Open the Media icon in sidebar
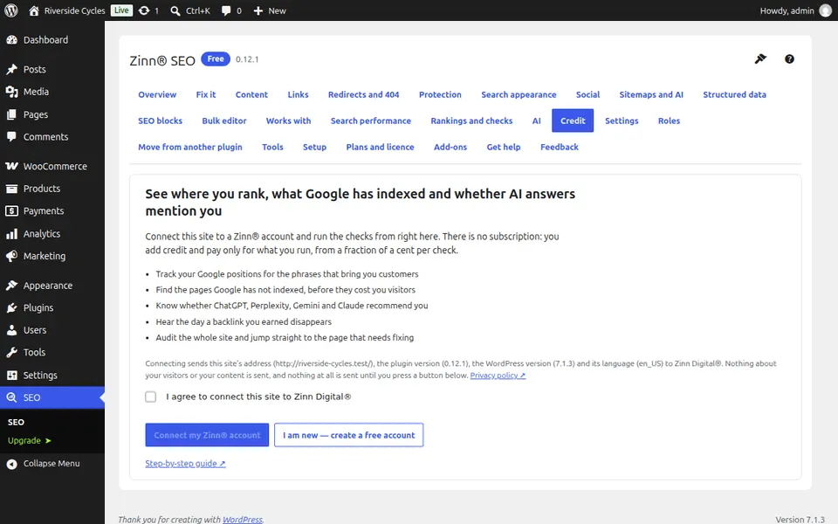838x524 pixels. tap(11, 92)
